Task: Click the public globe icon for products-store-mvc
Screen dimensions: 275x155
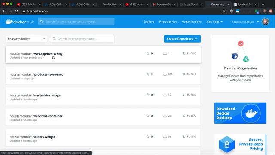Action: (x=184, y=74)
